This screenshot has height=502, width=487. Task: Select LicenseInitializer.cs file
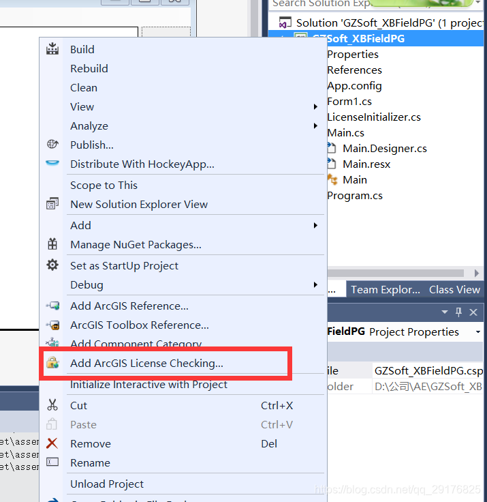374,117
